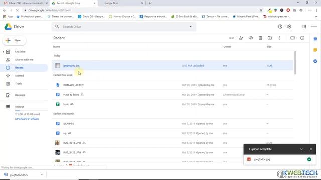
Task: Click the UPGRADE STORAGE link
Action: (x=27, y=119)
